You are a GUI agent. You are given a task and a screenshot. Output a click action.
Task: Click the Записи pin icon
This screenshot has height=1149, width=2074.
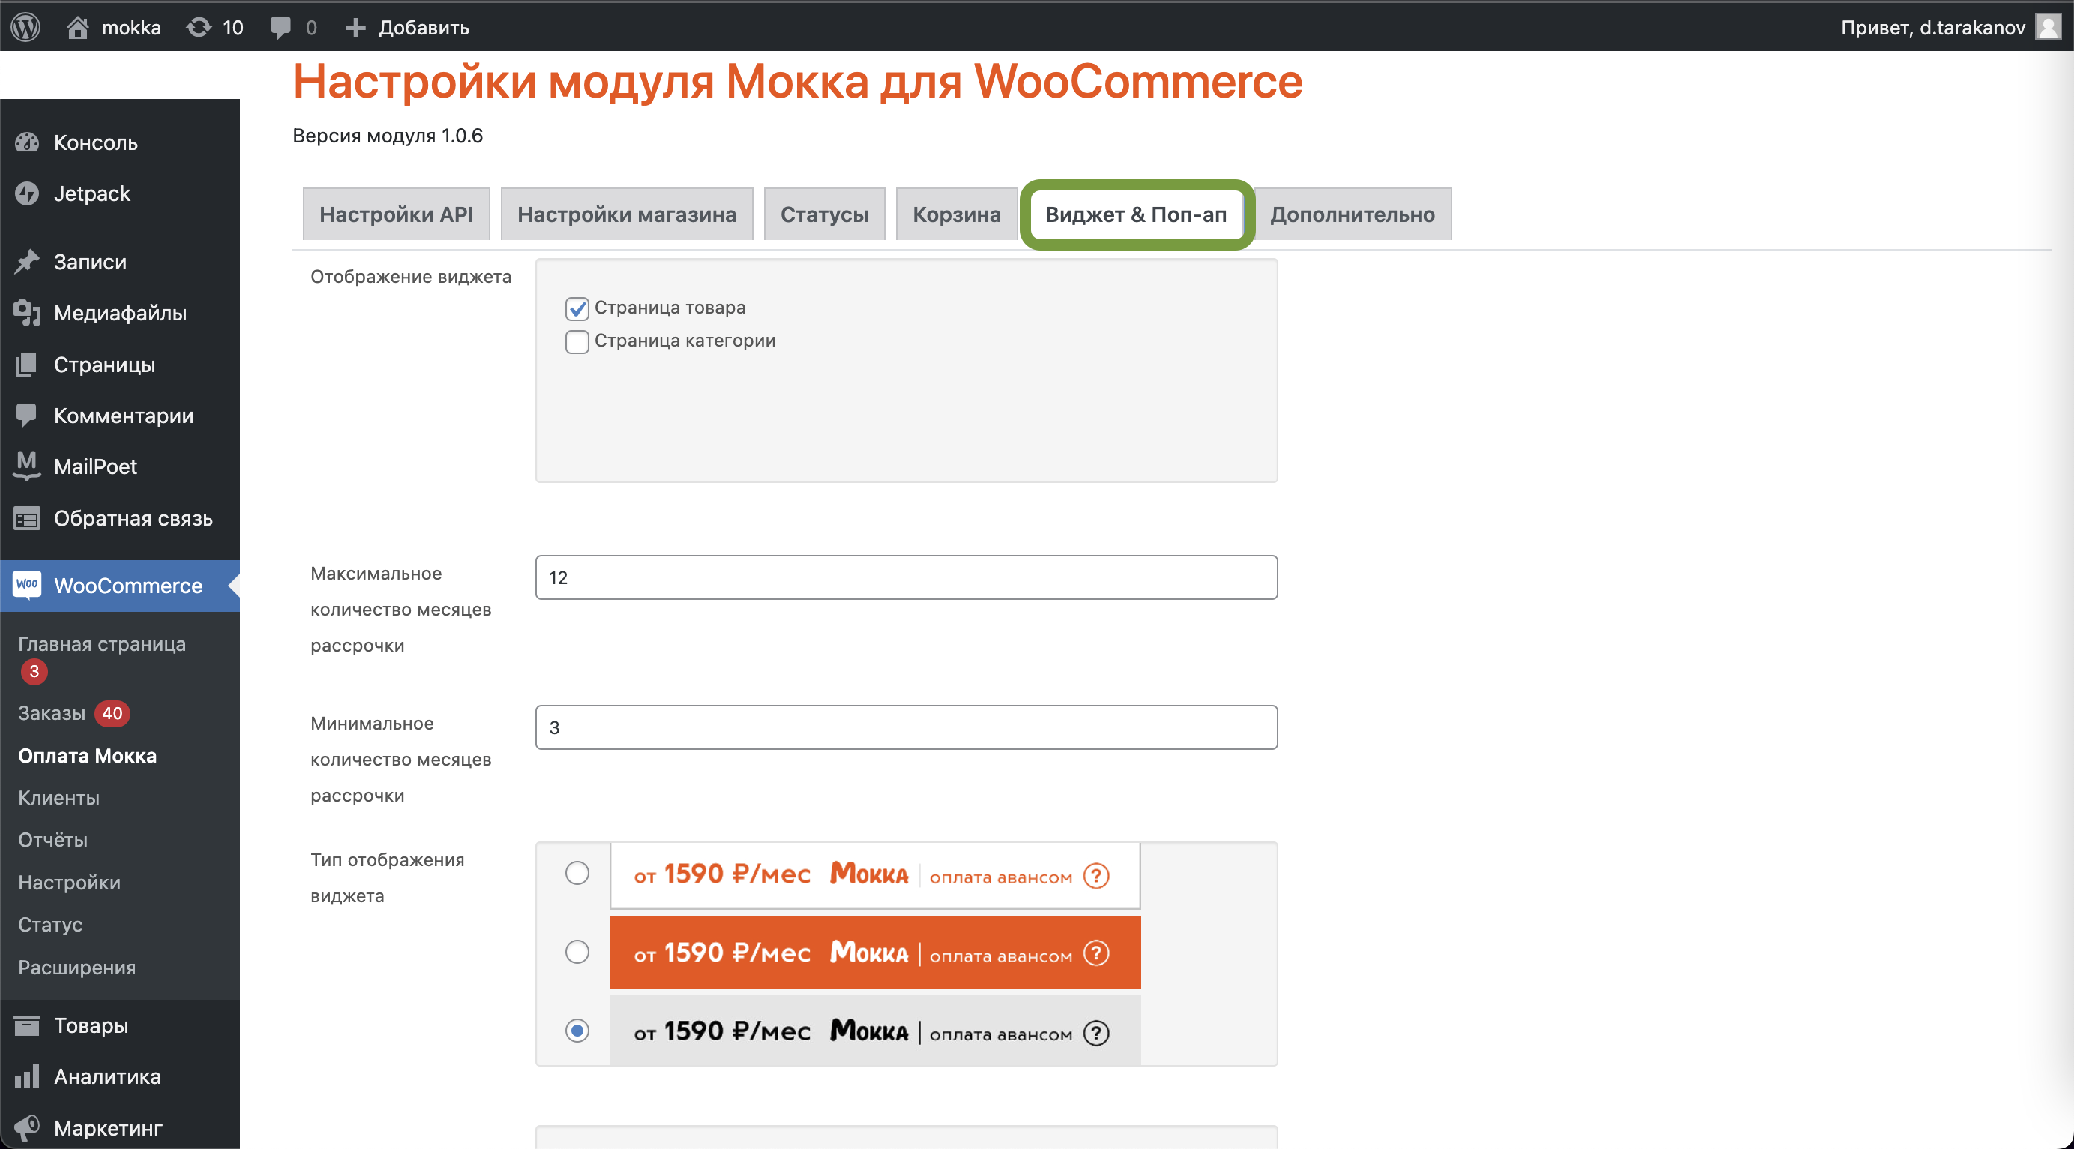28,262
